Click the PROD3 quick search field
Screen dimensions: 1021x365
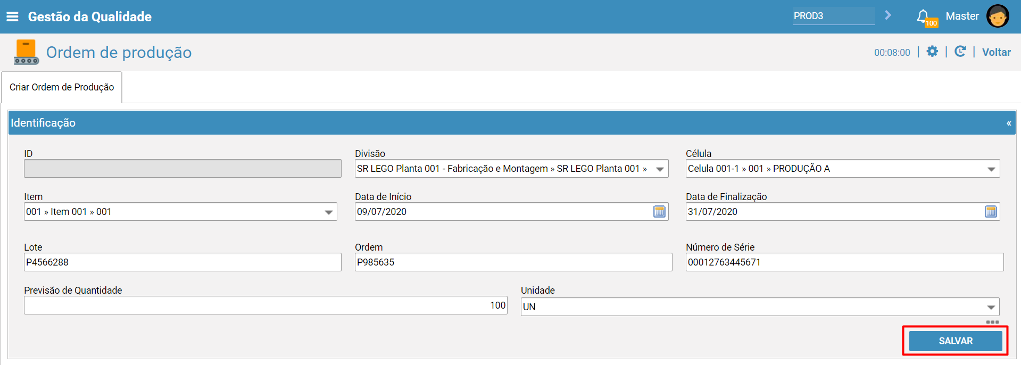[834, 16]
